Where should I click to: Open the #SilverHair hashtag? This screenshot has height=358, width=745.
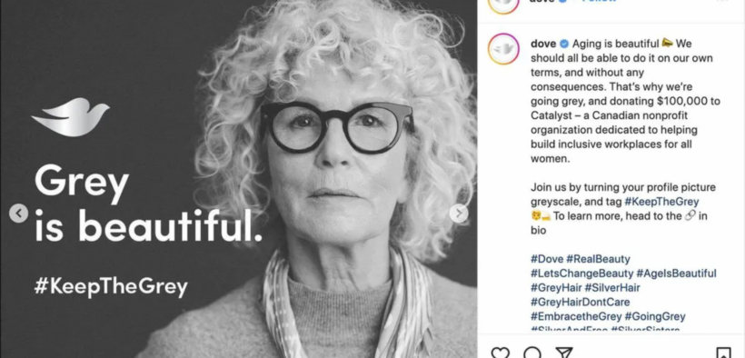click(x=612, y=288)
